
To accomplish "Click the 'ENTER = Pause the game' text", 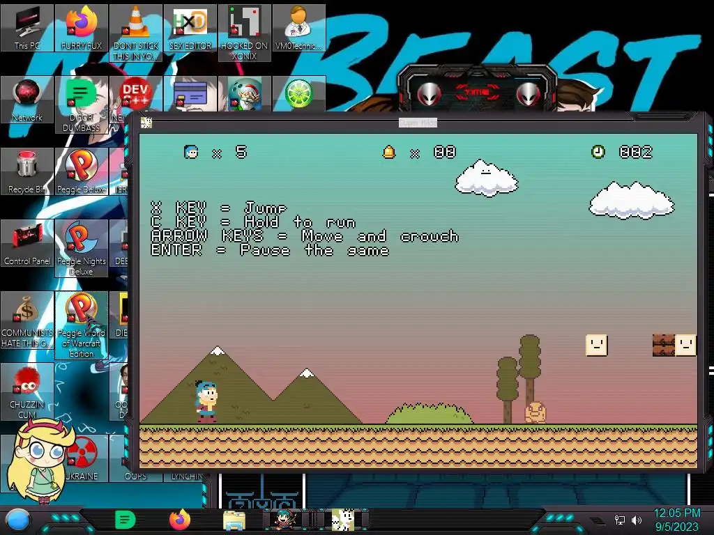I will (x=270, y=251).
